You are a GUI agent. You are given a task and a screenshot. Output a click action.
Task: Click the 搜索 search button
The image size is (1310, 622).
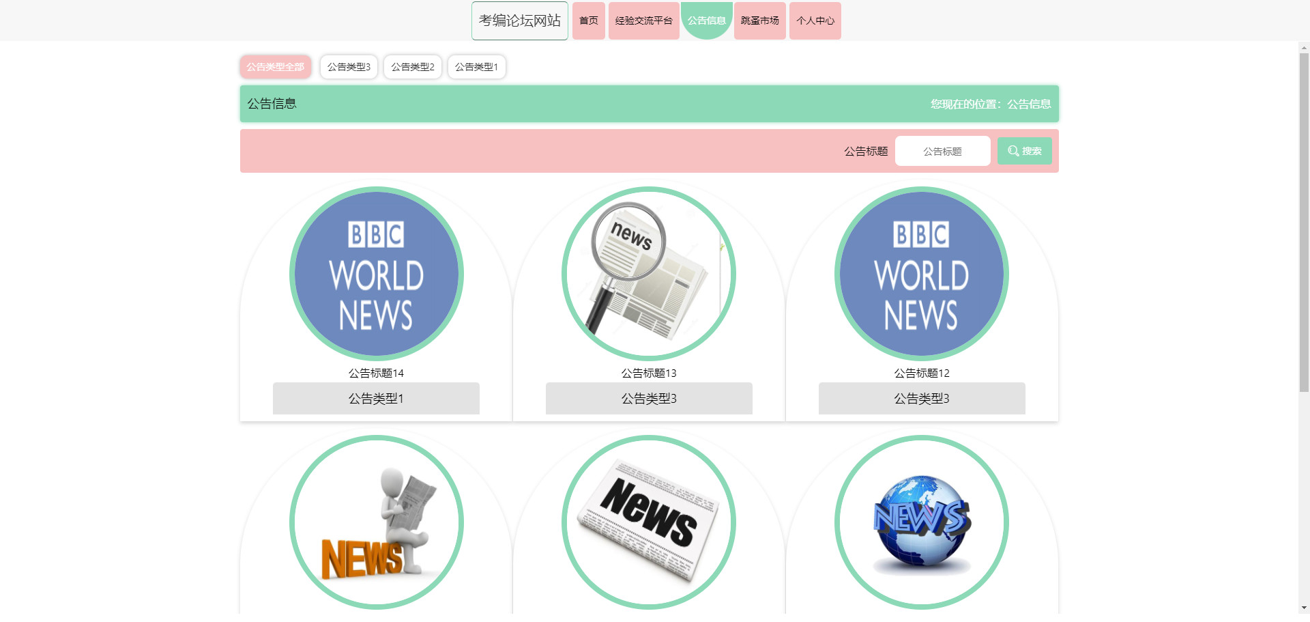point(1024,151)
